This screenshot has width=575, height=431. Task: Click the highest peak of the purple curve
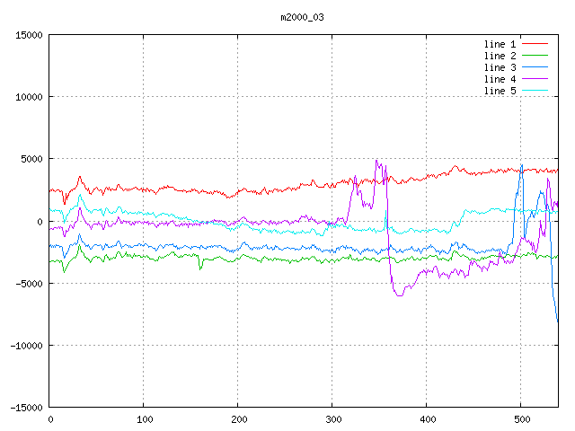(x=376, y=161)
